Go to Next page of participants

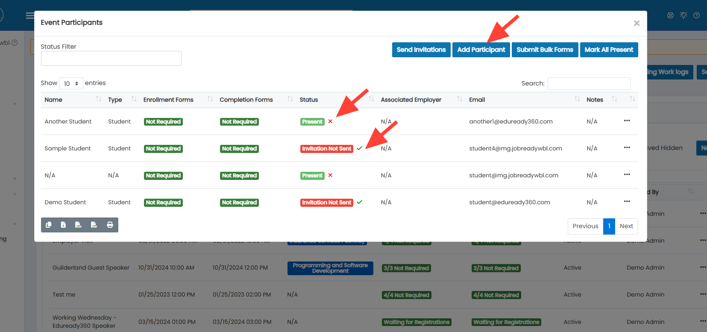coord(626,226)
